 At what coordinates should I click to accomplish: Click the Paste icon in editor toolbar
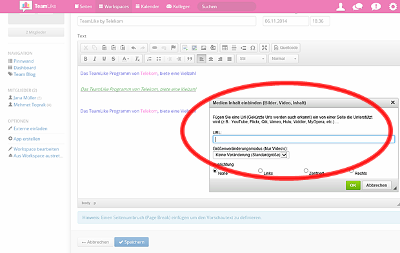click(x=104, y=48)
